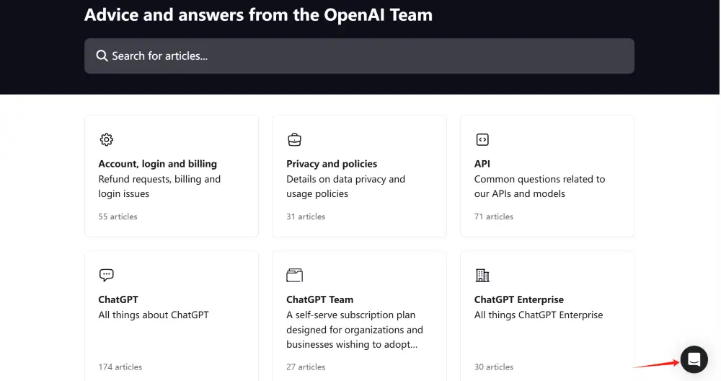Click 'A self-serve subscription plan' description
The width and height of the screenshot is (721, 381).
[x=355, y=330]
